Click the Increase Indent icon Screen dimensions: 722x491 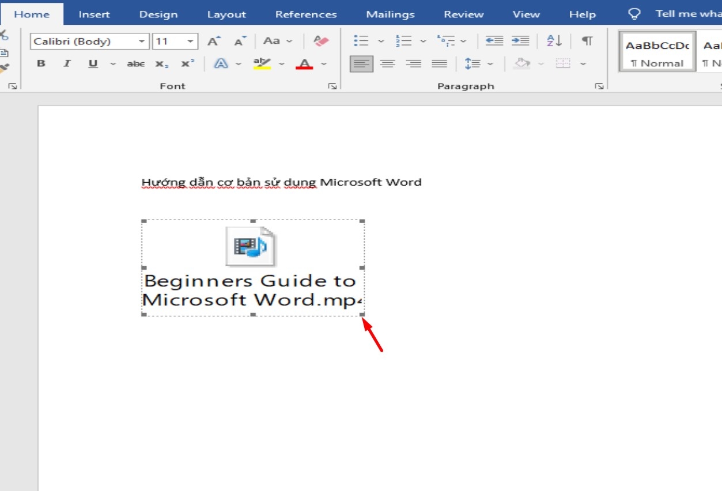coord(520,41)
